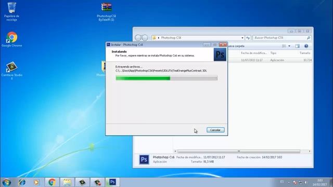The width and height of the screenshot is (333, 187).
Task: Open Camtasia Recorder from the taskbar
Action: tap(97, 182)
